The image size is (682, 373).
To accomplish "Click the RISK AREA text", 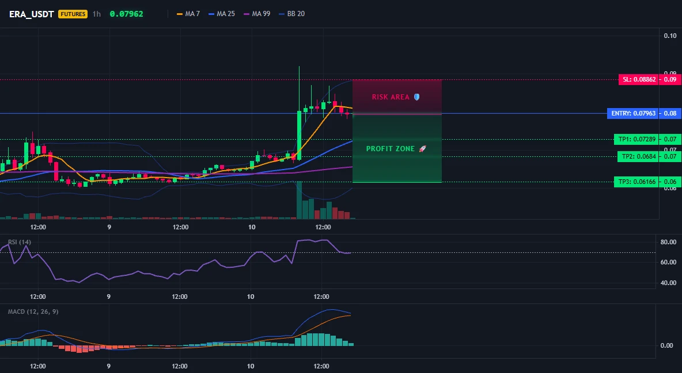I will click(391, 97).
